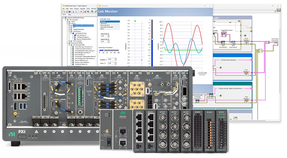This screenshot has width=287, height=158.
Task: Expand the Simple Waveform folder
Action: tap(69, 29)
